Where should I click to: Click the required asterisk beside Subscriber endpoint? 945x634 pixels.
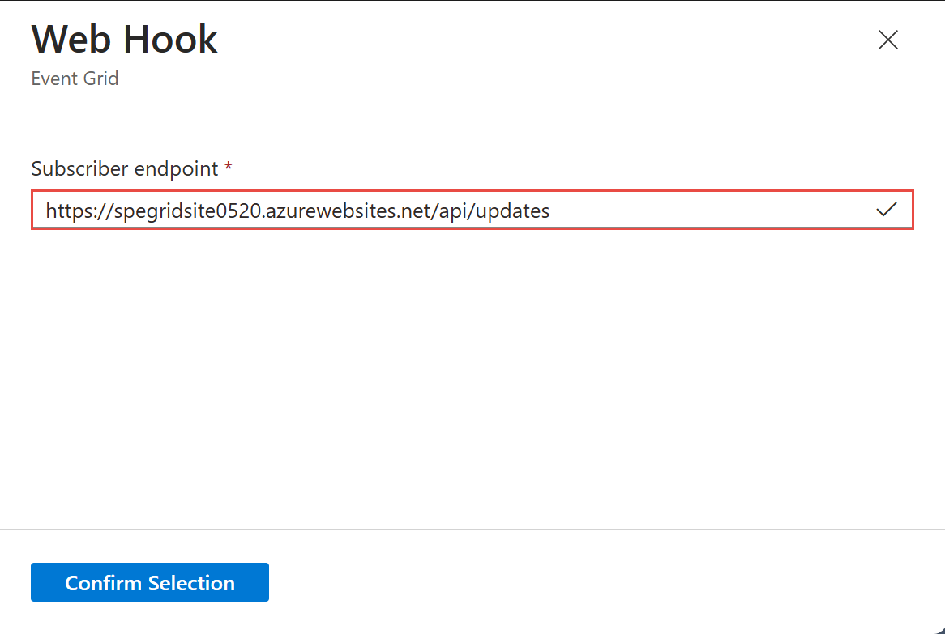(x=229, y=168)
